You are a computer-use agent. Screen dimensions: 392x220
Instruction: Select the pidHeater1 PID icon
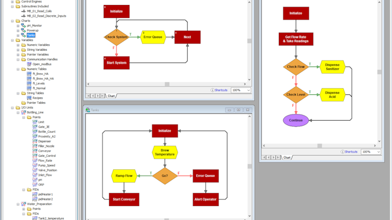point(35,194)
